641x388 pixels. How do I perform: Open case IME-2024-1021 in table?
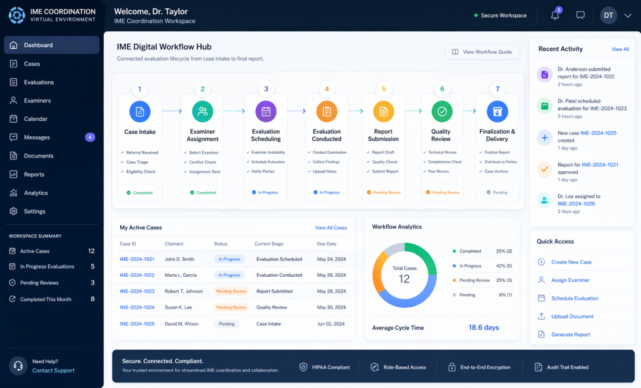pos(137,259)
